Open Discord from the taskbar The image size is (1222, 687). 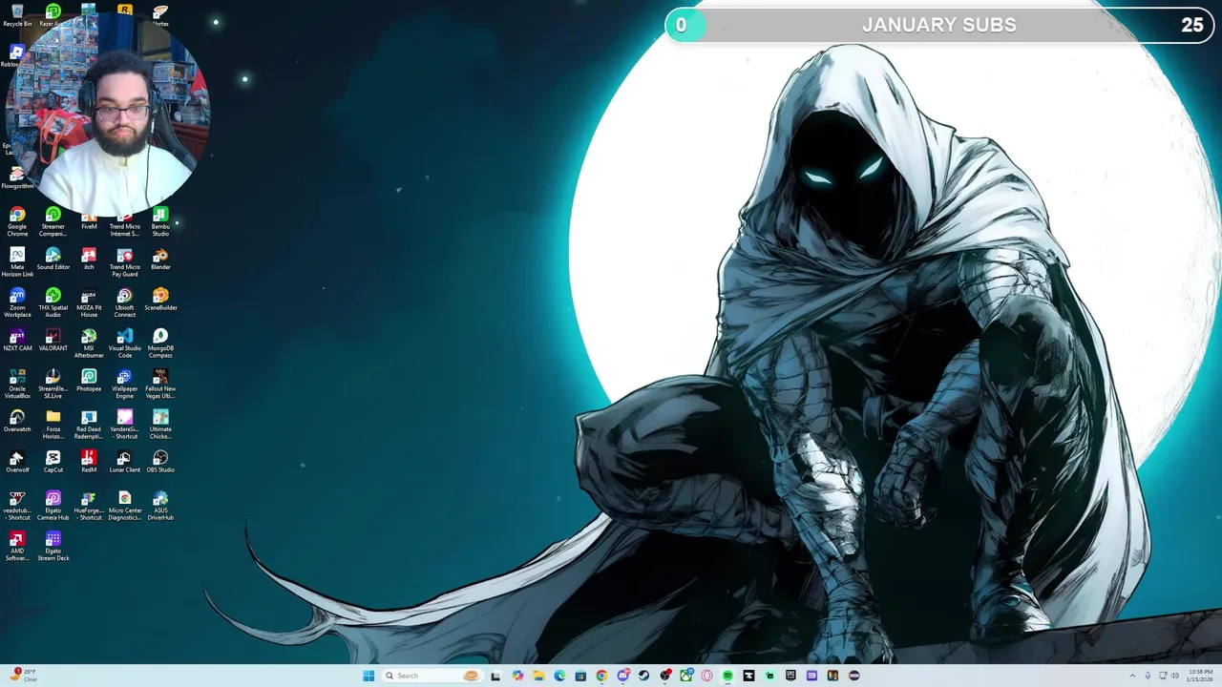[622, 676]
